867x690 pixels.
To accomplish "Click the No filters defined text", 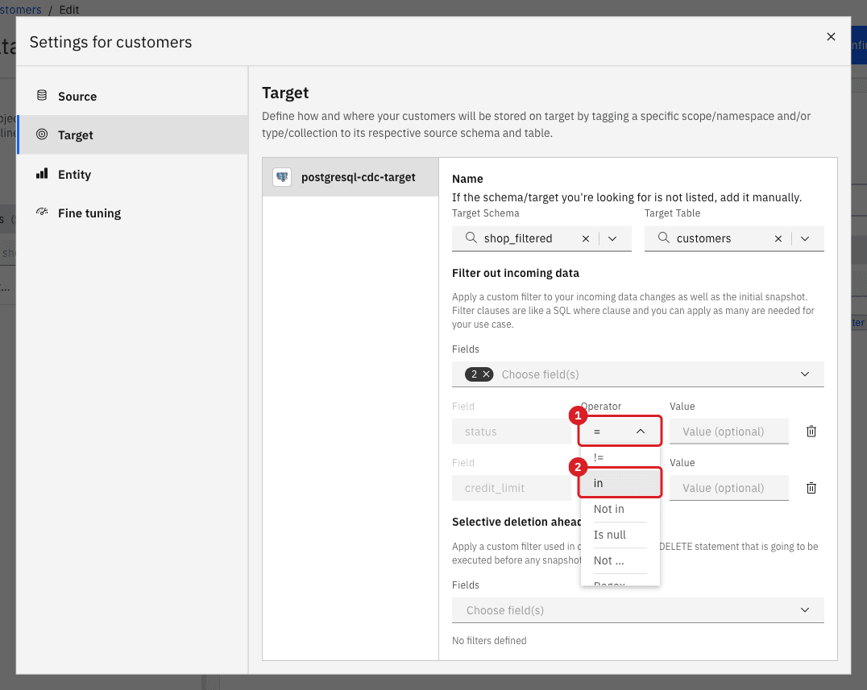I will pos(489,640).
